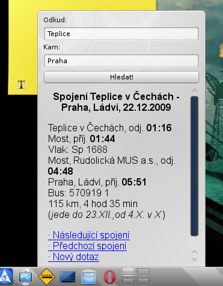This screenshot has width=223, height=286.
Task: Follow the Předchozí spojení link
Action: pyautogui.click(x=87, y=246)
